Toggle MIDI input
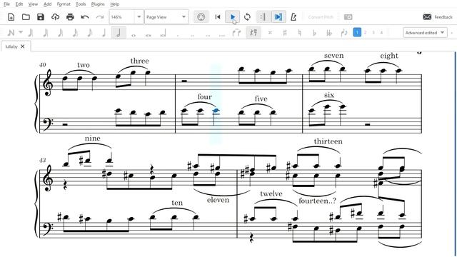Screen dimensions: 457x257 pyautogui.click(x=201, y=17)
